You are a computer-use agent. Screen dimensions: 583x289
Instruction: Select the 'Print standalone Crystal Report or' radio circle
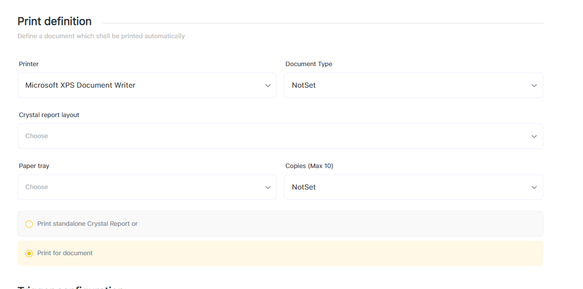29,224
